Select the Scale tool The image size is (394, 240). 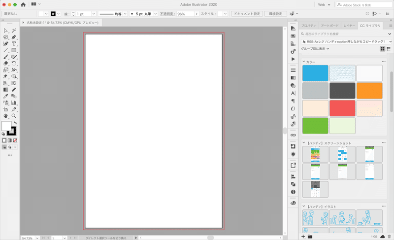coord(5,70)
